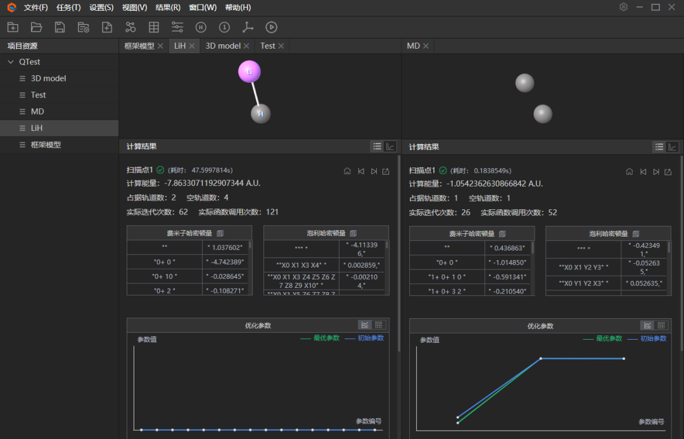Copy the 泡利哈密顿量 table in MD panel
Screen dimensions: 684x439
tap(636, 234)
